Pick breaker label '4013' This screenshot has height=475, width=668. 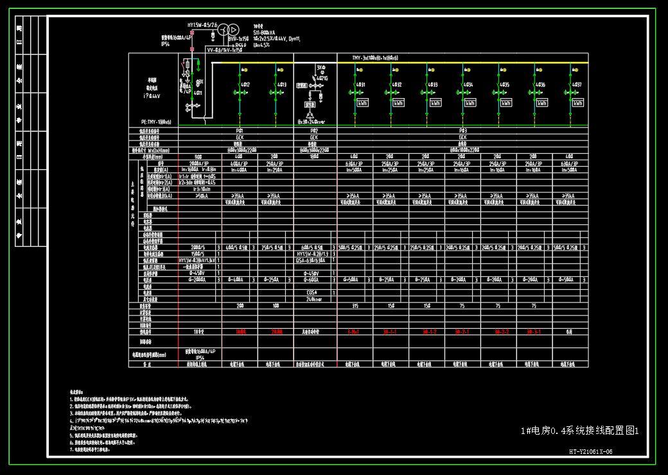(282, 85)
